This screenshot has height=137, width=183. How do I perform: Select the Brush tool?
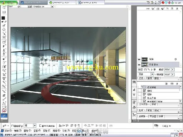coord(4,82)
